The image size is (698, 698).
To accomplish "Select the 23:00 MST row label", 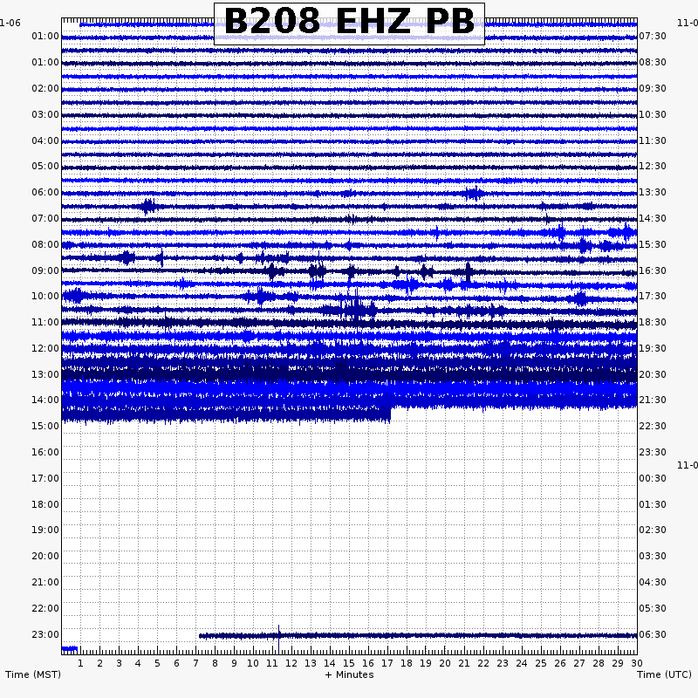I will pyautogui.click(x=45, y=634).
